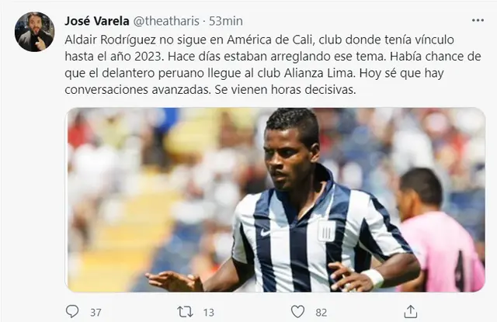Click the pink-shirted player in the photo

click(x=440, y=231)
